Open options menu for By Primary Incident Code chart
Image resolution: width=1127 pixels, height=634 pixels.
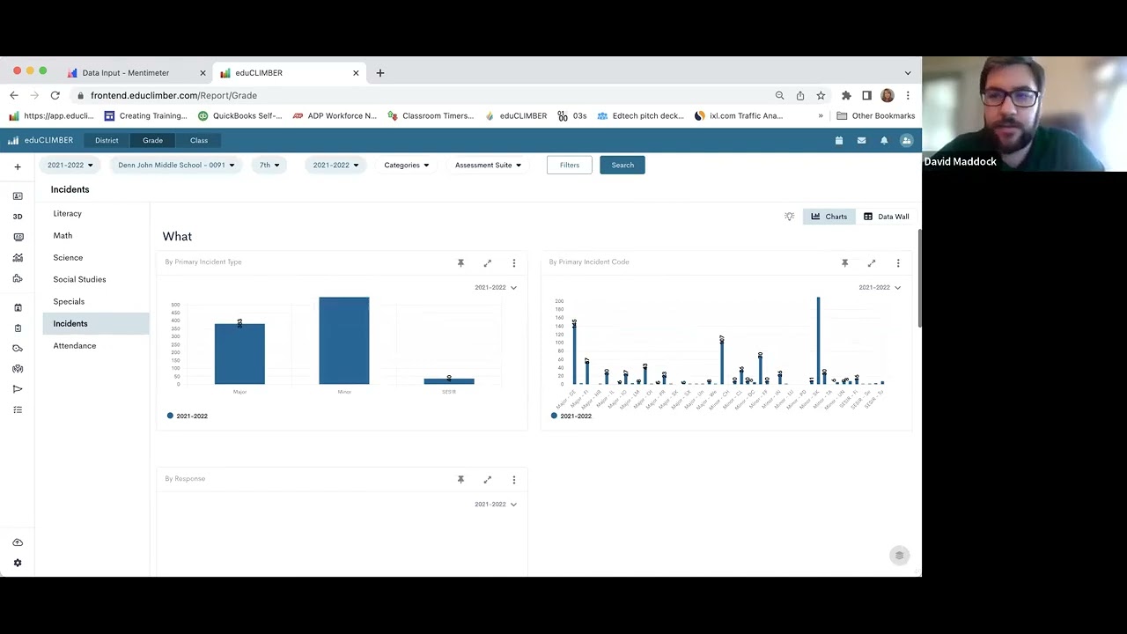pos(898,263)
